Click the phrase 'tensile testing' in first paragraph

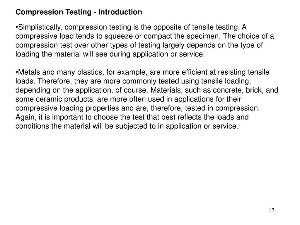(x=216, y=27)
